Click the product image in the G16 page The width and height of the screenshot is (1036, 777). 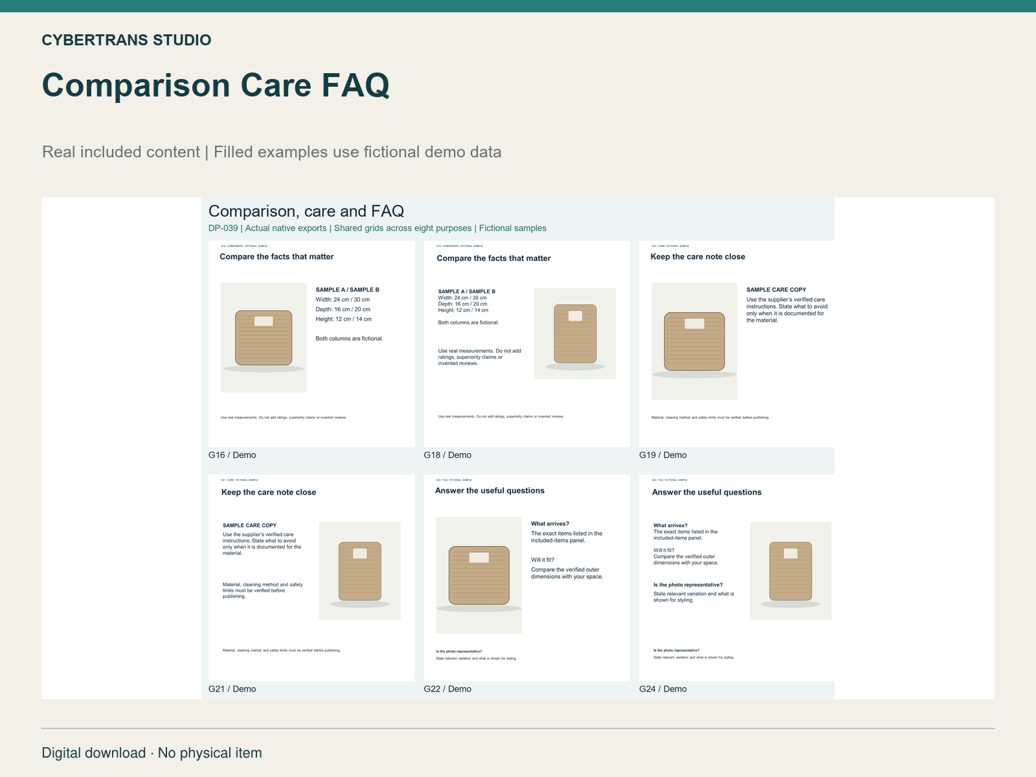tap(264, 338)
